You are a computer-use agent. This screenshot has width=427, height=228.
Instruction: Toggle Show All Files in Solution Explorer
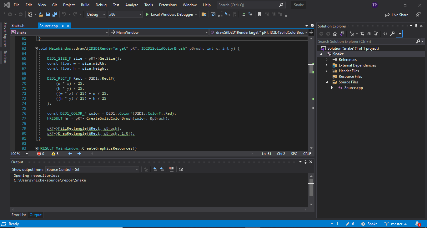click(376, 34)
